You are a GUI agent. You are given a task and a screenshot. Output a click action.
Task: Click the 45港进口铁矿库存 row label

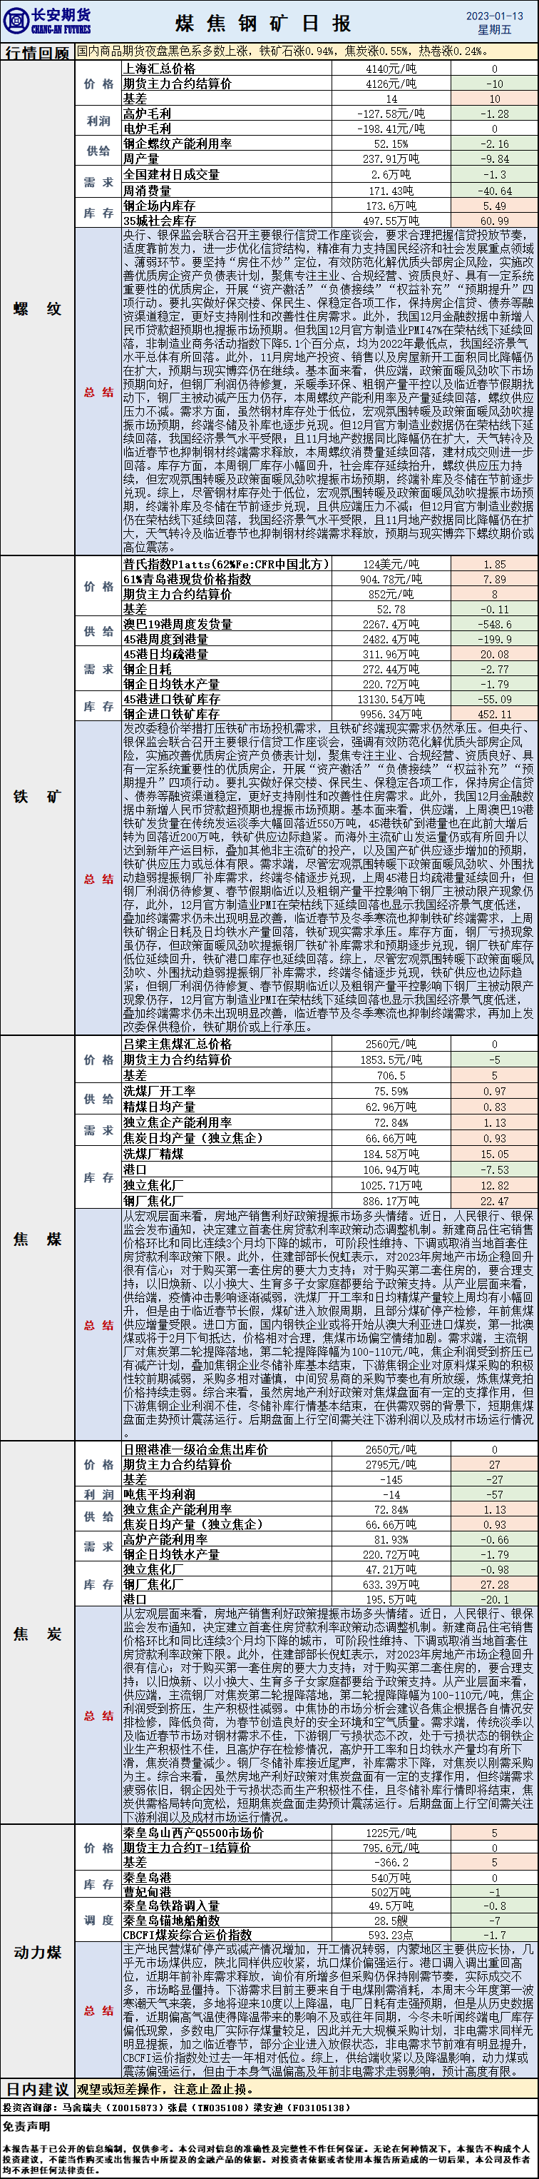pos(172,700)
